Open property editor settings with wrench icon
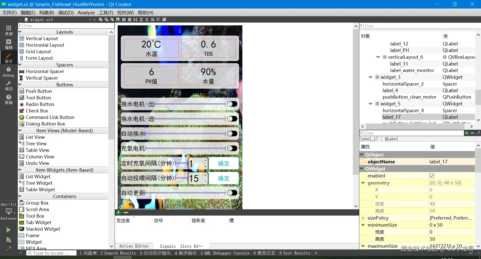The height and width of the screenshot is (259, 481). [478, 133]
